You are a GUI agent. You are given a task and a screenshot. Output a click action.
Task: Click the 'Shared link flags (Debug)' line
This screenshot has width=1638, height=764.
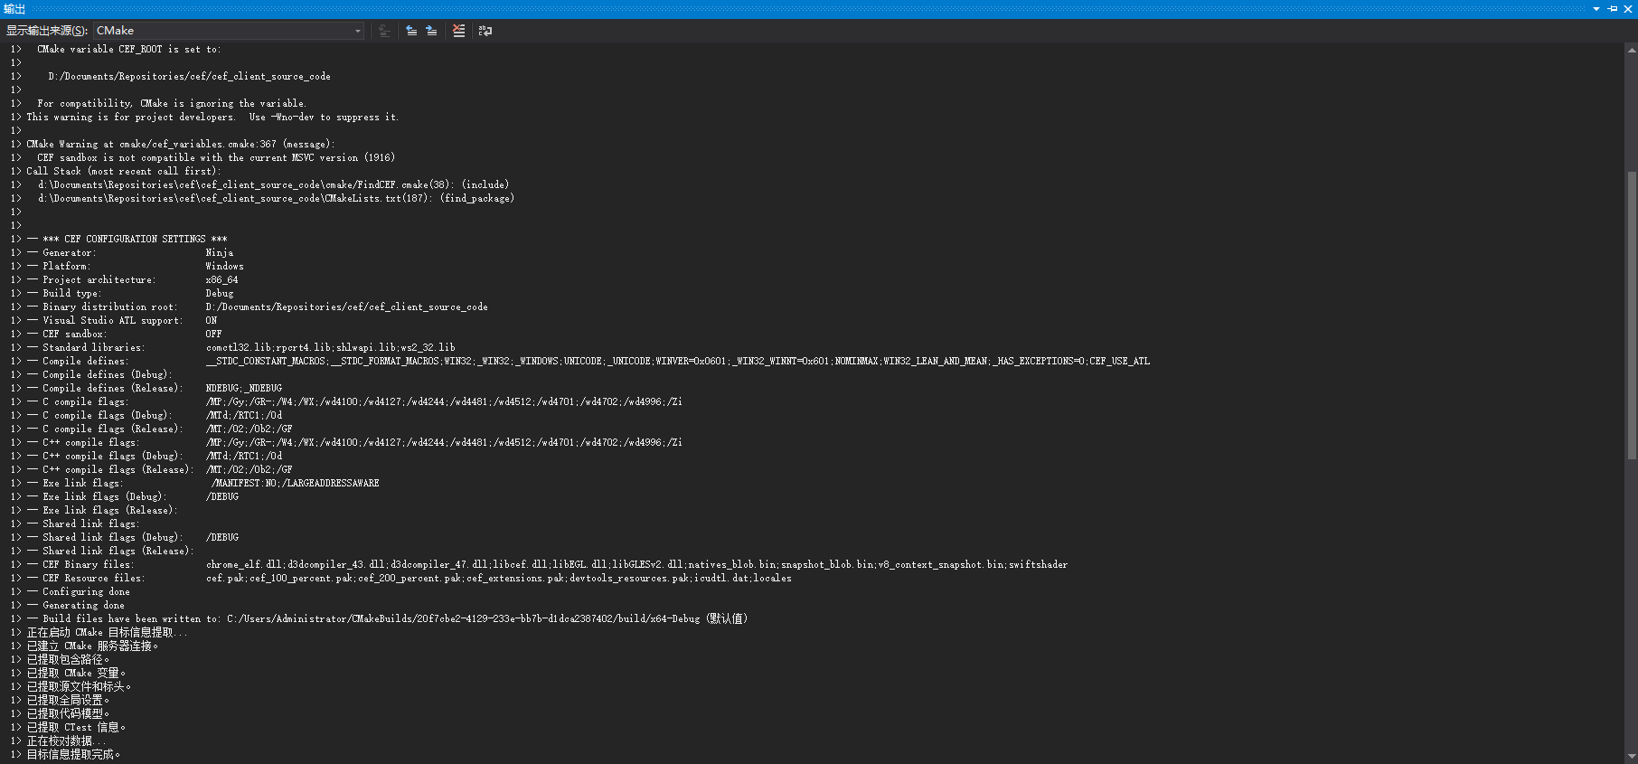point(133,538)
